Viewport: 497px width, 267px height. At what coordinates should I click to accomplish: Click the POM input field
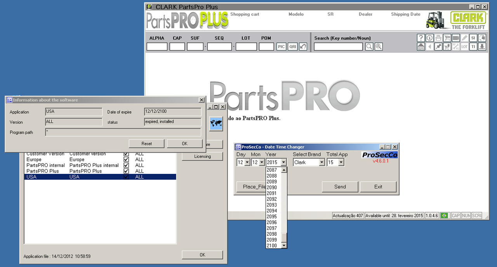point(266,47)
